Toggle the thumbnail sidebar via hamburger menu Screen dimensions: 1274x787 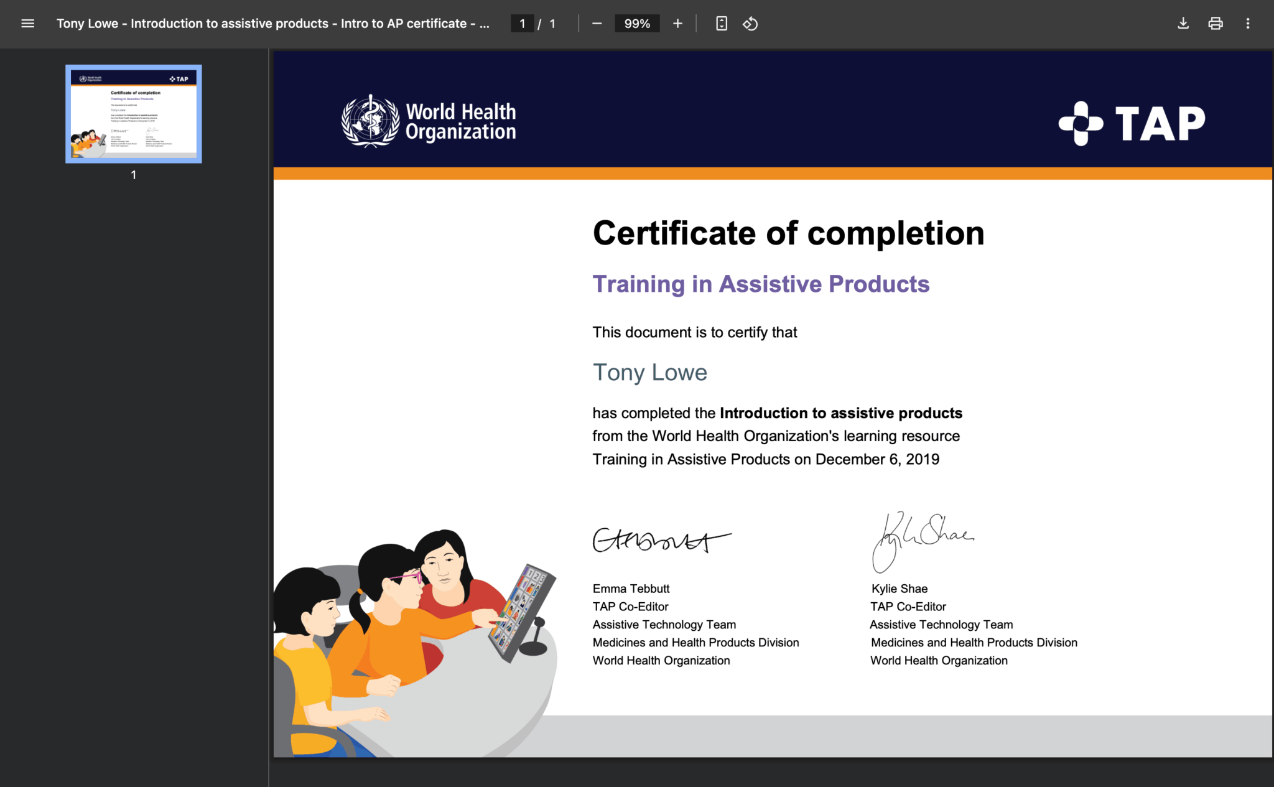point(28,24)
